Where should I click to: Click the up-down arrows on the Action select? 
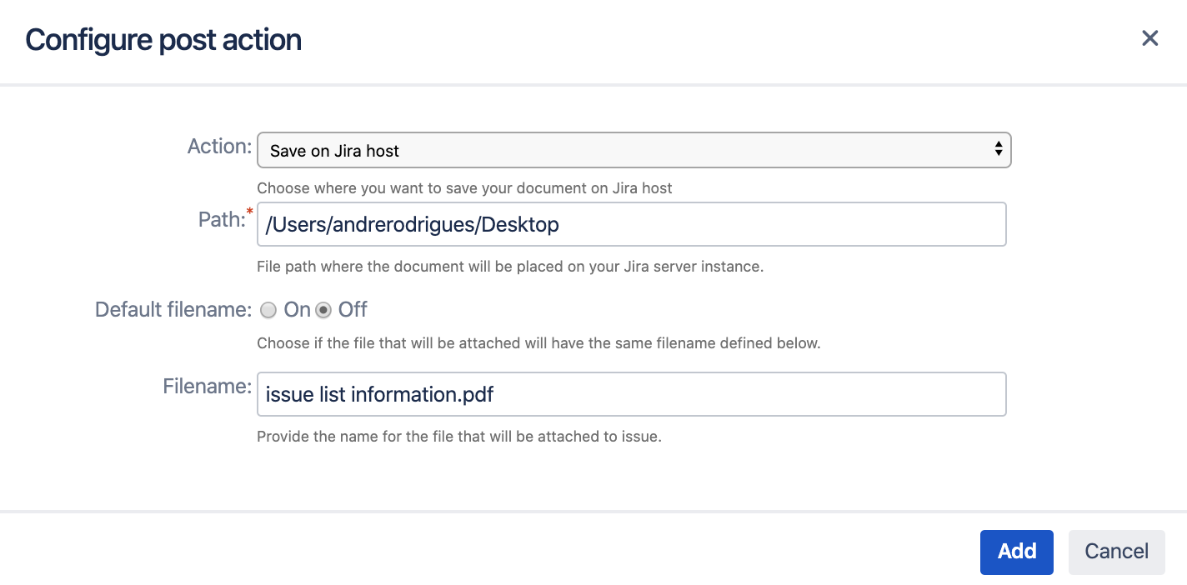click(998, 150)
